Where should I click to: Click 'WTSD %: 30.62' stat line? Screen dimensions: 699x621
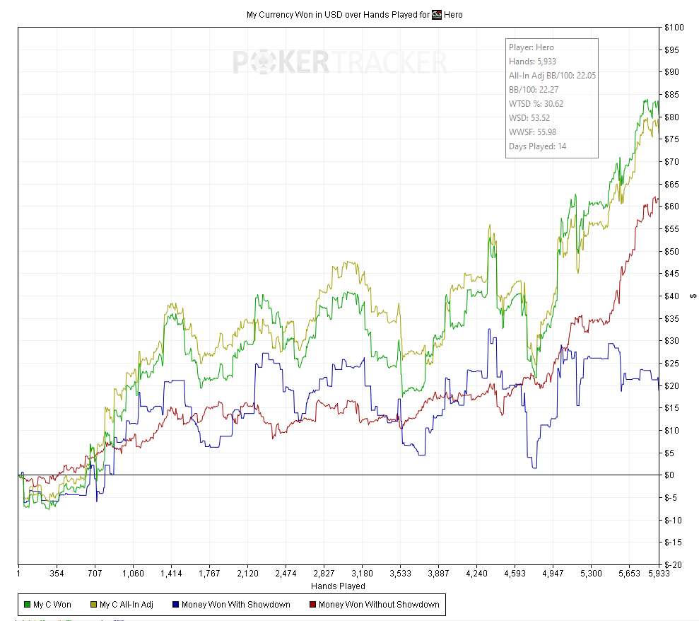[536, 104]
